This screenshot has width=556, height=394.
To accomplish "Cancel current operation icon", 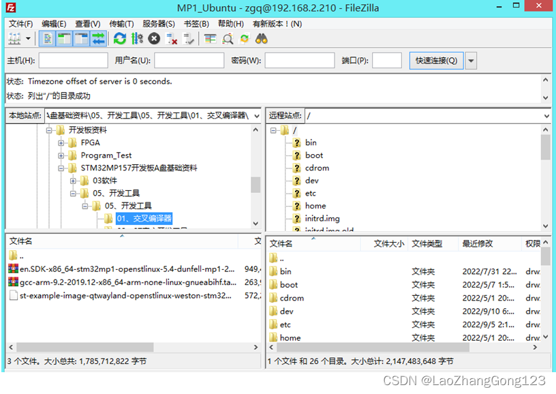I will point(154,39).
